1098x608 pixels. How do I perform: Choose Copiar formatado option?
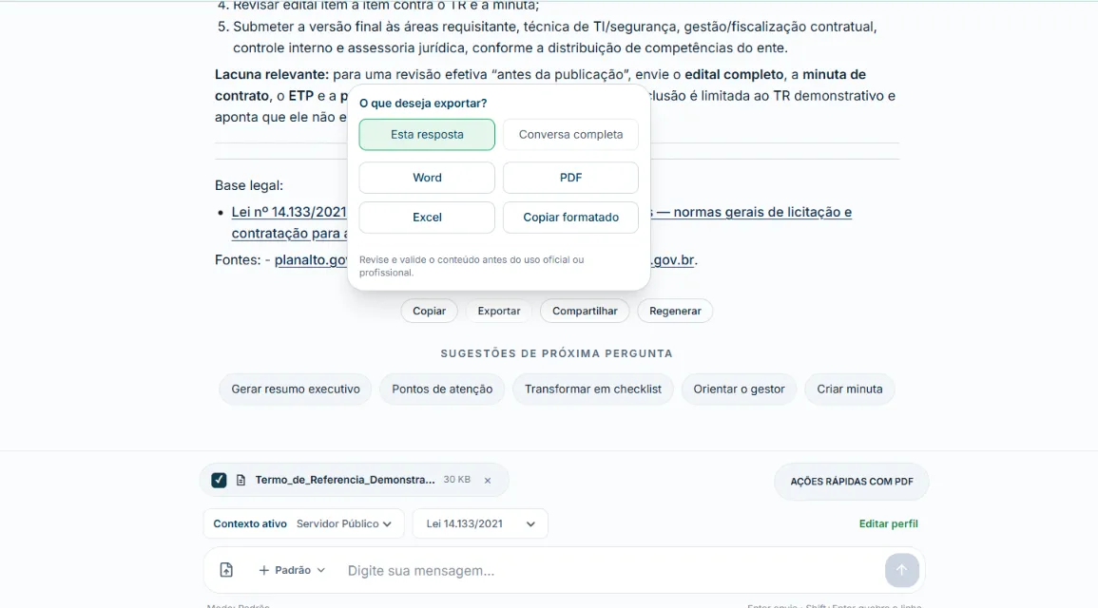570,218
